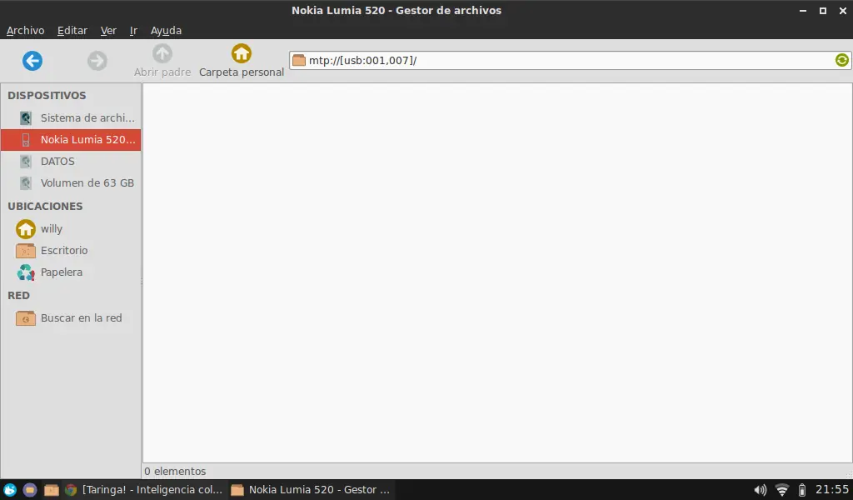Click the 0 elementos status bar text

pyautogui.click(x=175, y=471)
